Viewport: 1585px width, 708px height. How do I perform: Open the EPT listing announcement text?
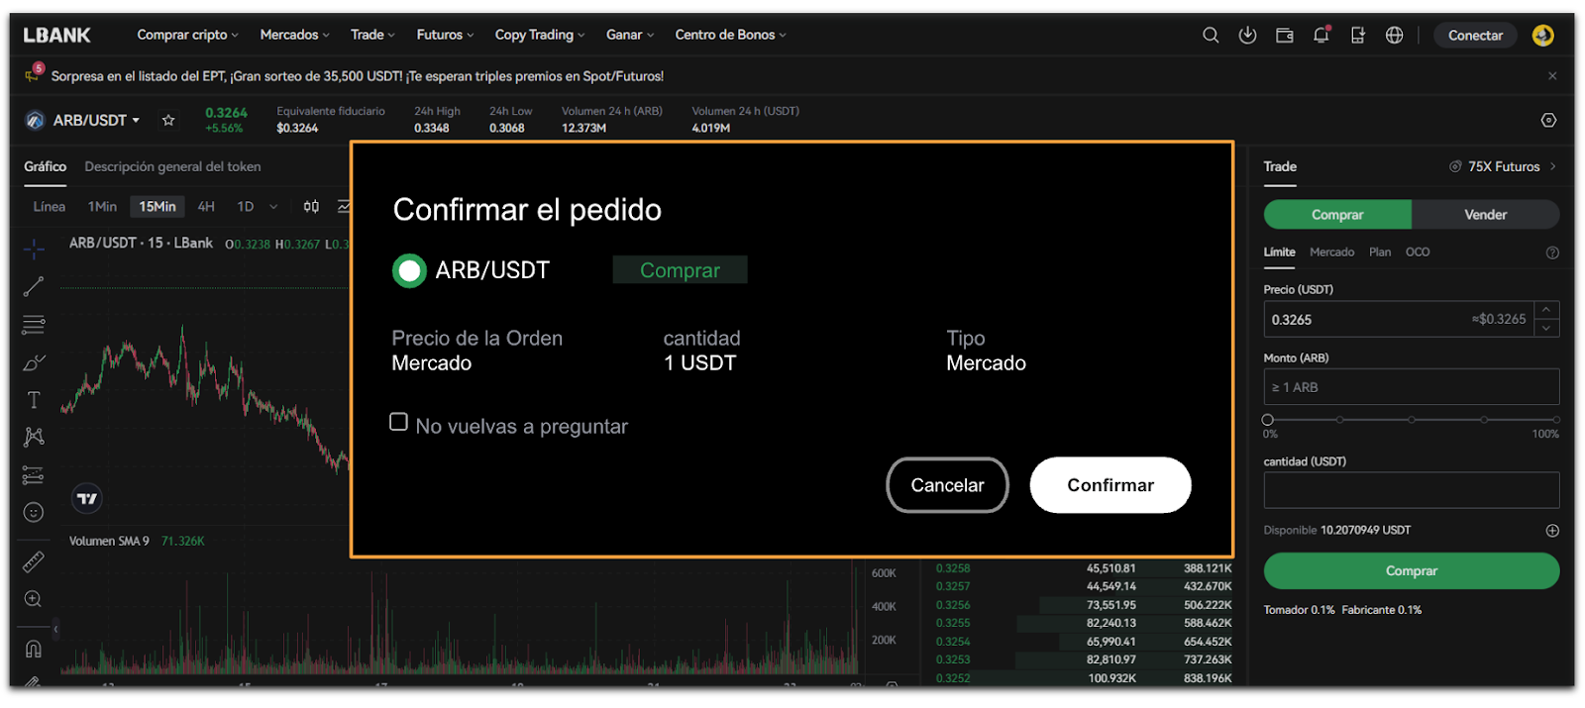pyautogui.click(x=358, y=76)
